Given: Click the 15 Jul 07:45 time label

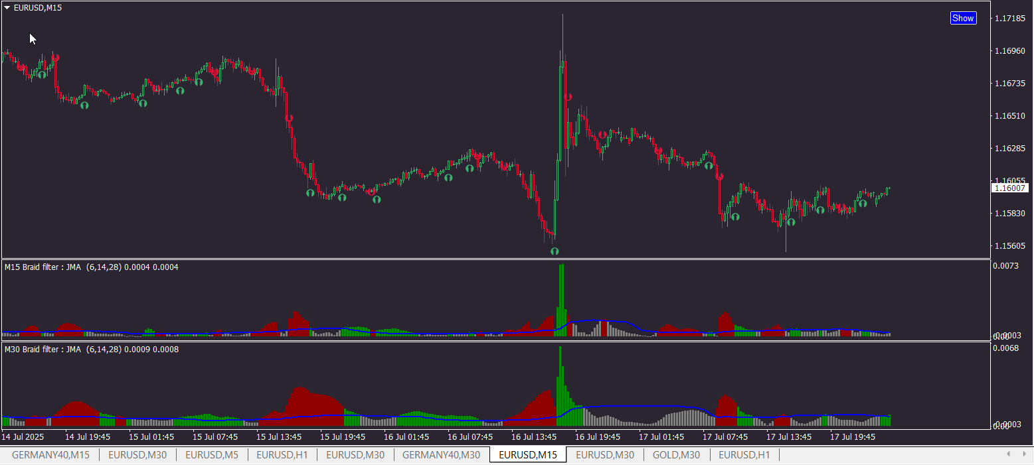Looking at the screenshot, I should pos(215,437).
